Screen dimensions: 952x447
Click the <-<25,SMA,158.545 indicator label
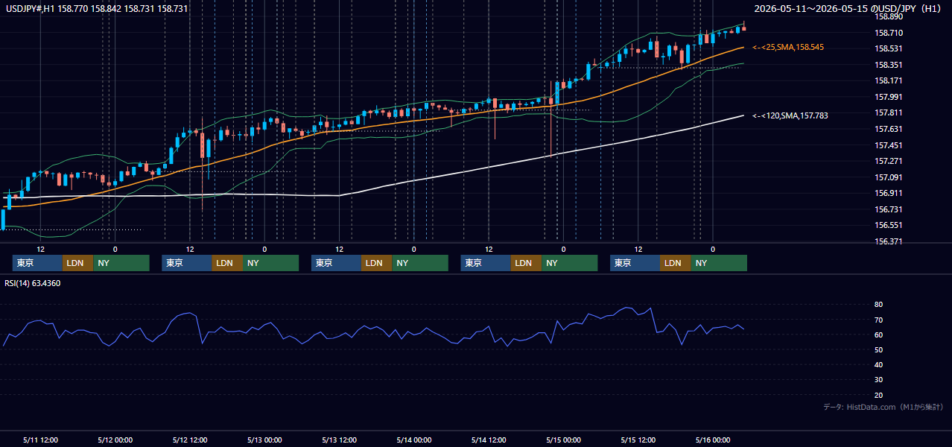point(788,47)
